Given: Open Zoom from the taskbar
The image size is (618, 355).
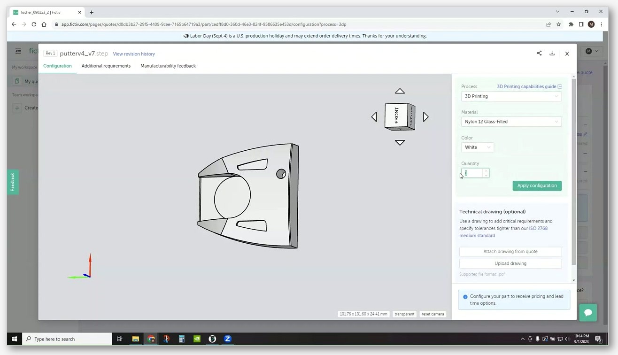Looking at the screenshot, I should point(228,339).
